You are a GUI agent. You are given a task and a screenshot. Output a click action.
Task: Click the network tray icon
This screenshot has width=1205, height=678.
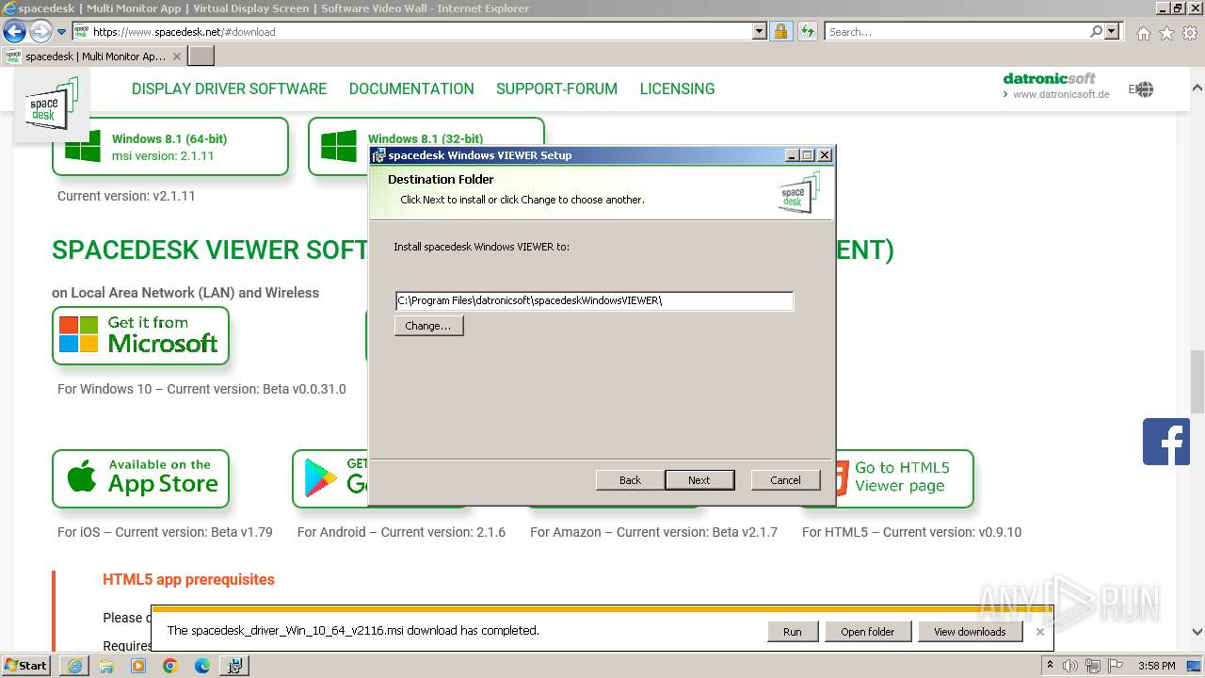pyautogui.click(x=1093, y=666)
